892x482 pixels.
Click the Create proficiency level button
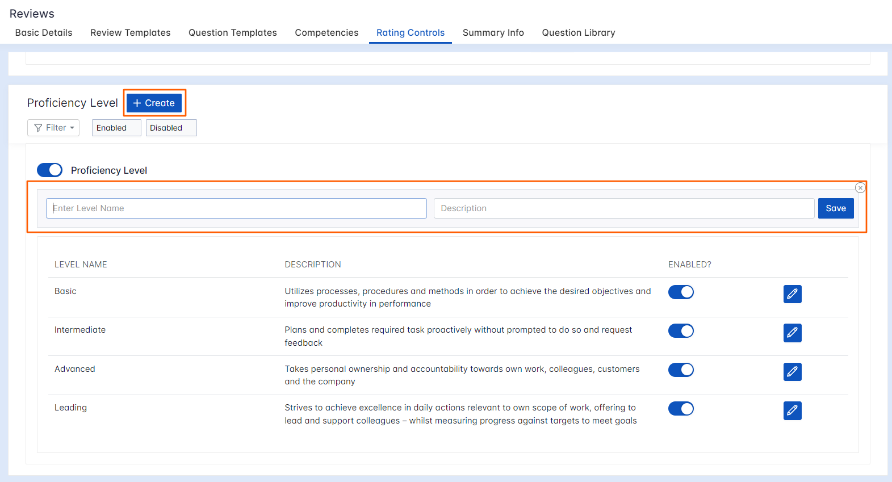pyautogui.click(x=154, y=103)
